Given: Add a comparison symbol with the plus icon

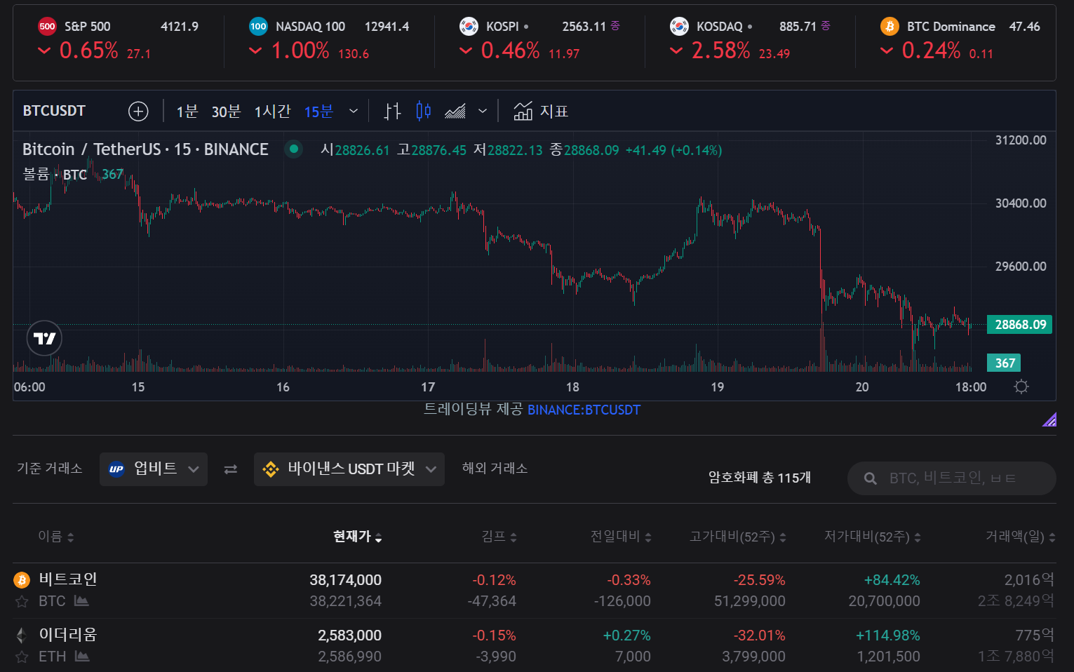Looking at the screenshot, I should [x=138, y=112].
